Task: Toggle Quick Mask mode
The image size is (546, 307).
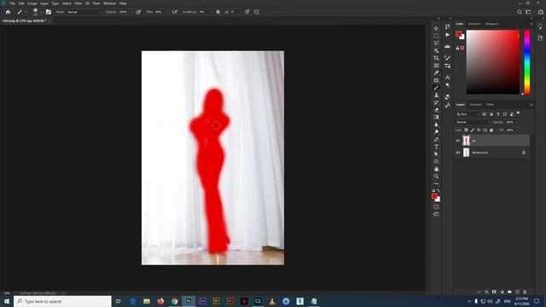Action: click(436, 206)
